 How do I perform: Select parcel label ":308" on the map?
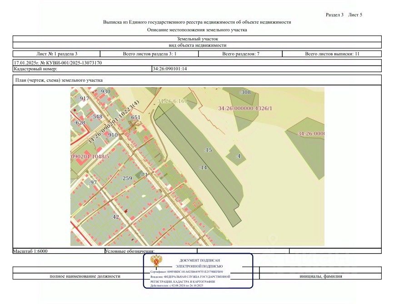tap(245, 92)
